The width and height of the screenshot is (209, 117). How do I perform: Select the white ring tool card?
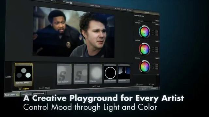point(110,74)
